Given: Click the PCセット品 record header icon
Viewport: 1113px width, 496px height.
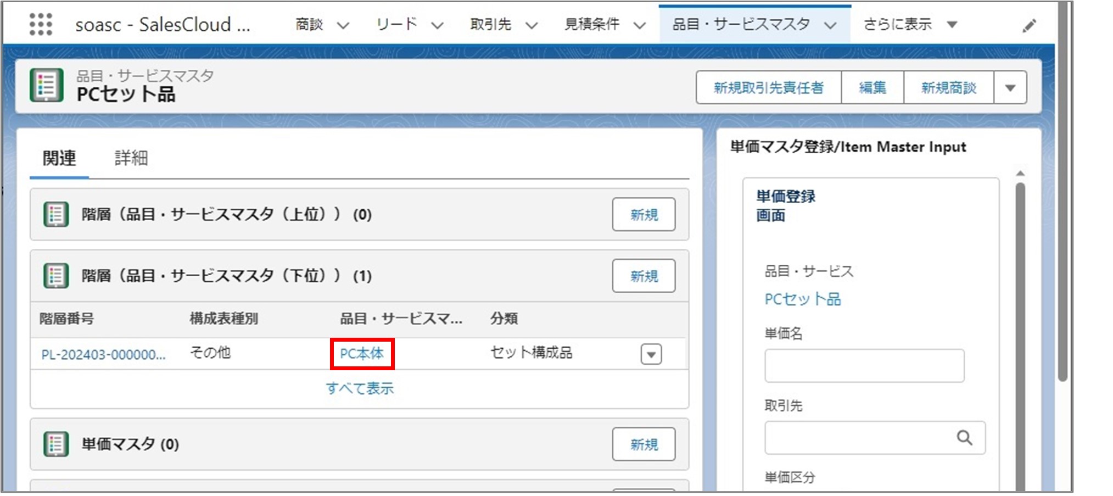Looking at the screenshot, I should [x=46, y=86].
